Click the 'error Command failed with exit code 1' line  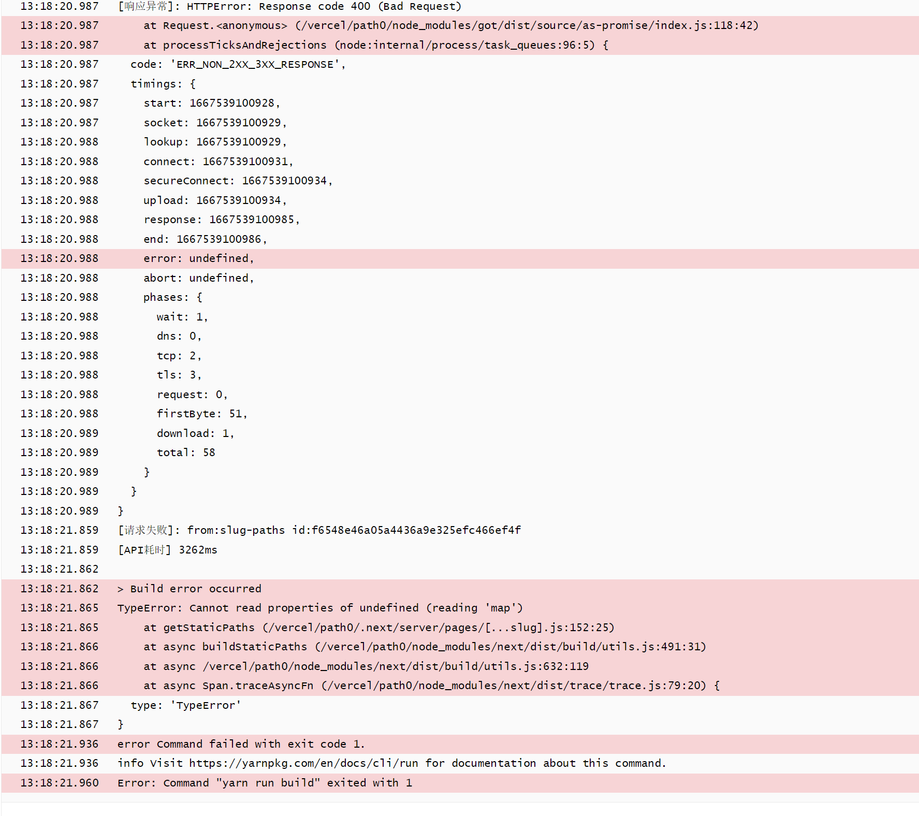(241, 744)
